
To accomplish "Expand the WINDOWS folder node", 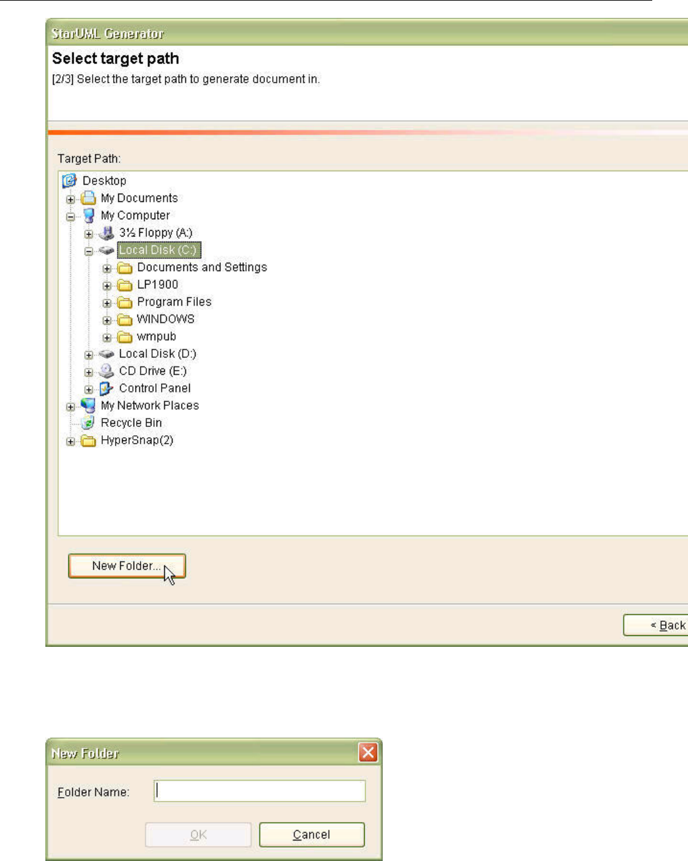I will point(107,320).
